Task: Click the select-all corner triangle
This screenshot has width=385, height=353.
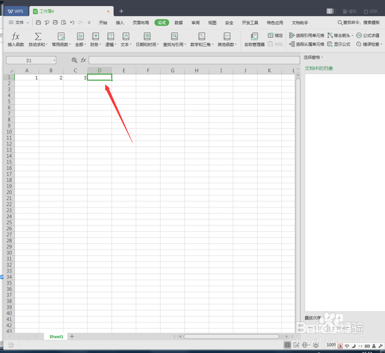Action: (x=10, y=71)
